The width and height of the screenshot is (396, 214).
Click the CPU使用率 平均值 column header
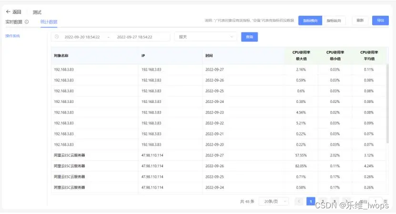tap(369, 56)
